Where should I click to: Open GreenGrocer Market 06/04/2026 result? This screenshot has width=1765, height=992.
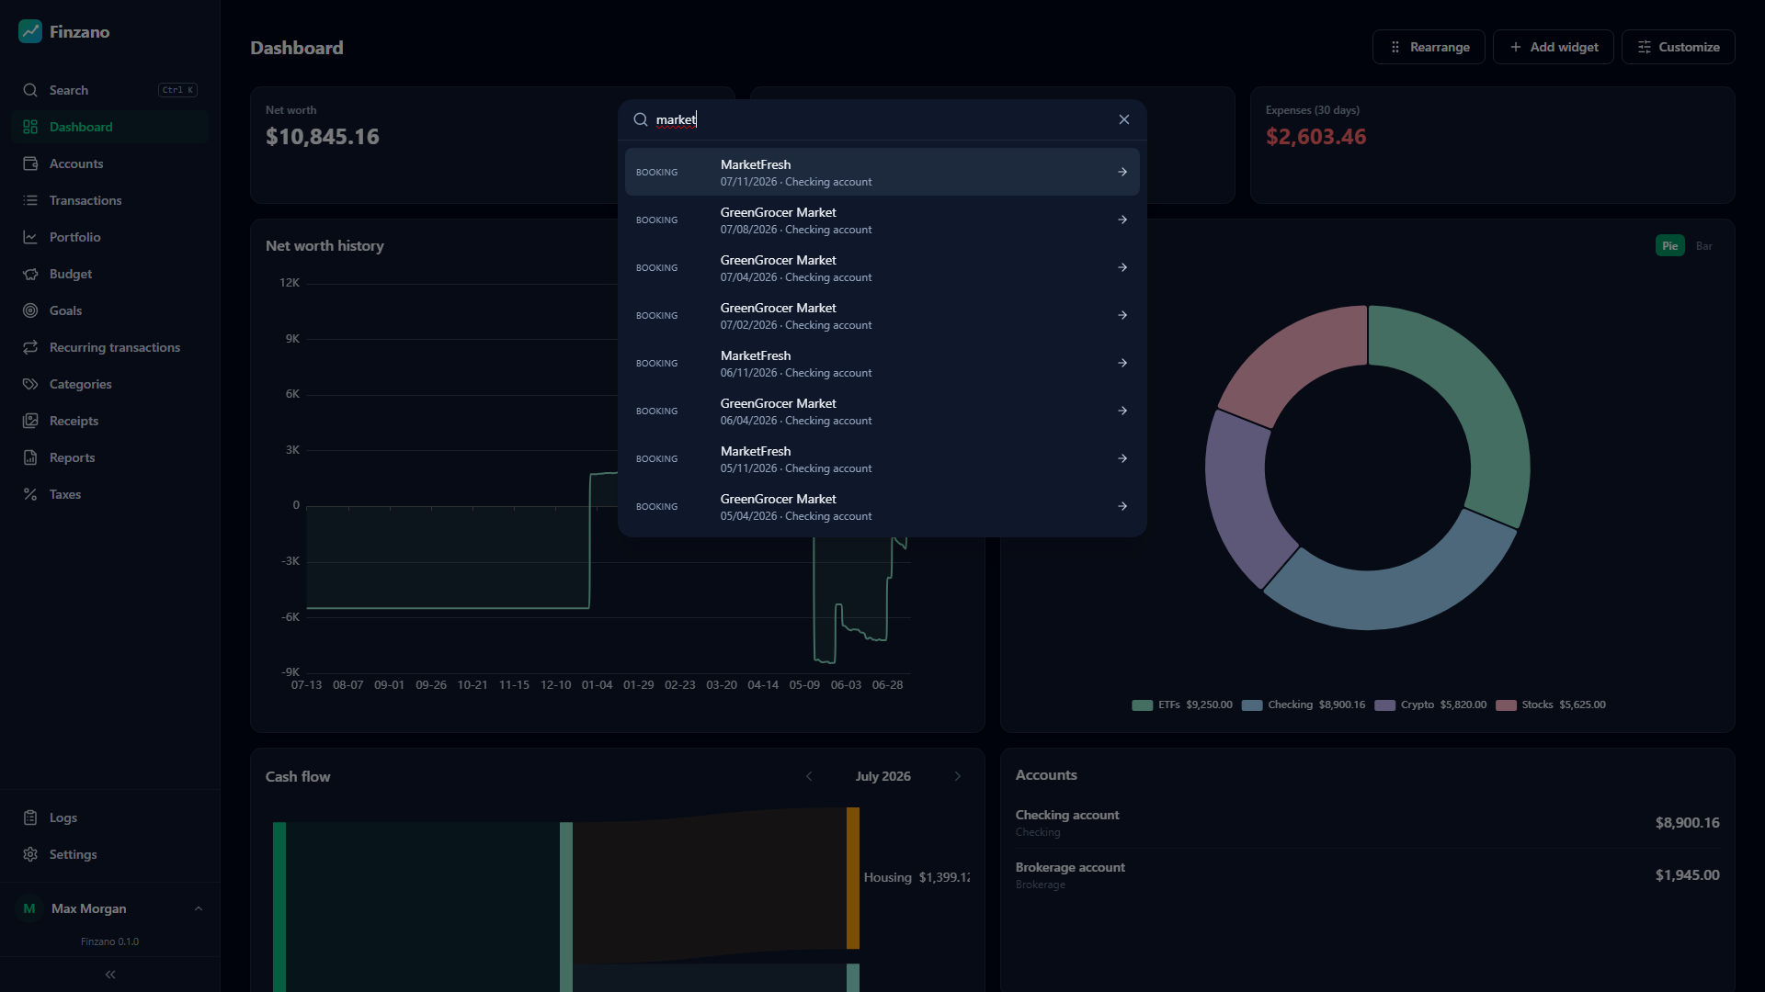point(882,411)
